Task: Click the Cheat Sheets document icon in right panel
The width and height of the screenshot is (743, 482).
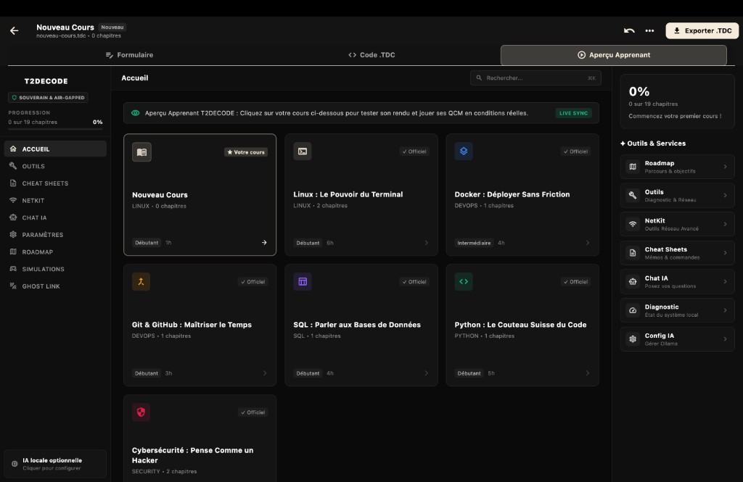Action: click(x=633, y=253)
